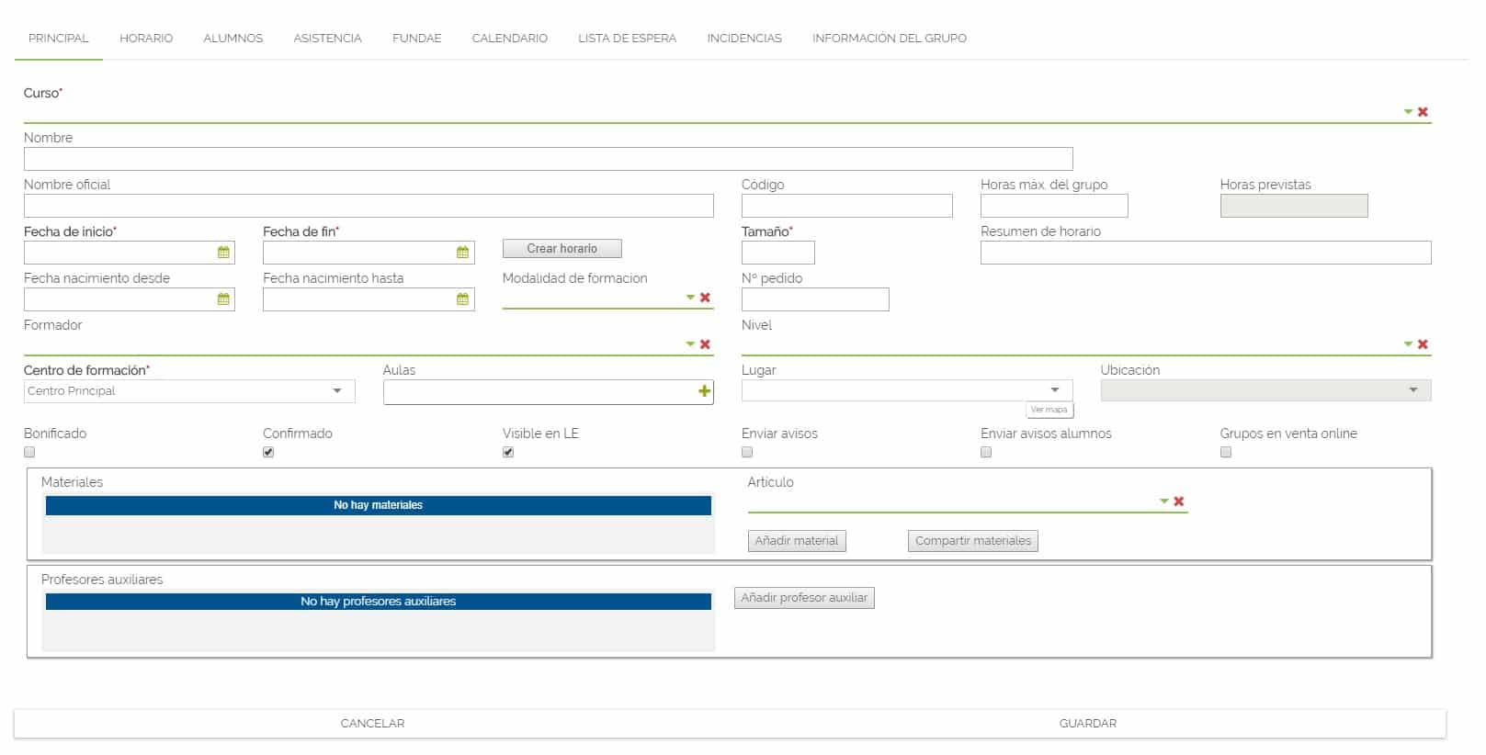Add an aula with green plus
The width and height of the screenshot is (1486, 755).
(704, 391)
